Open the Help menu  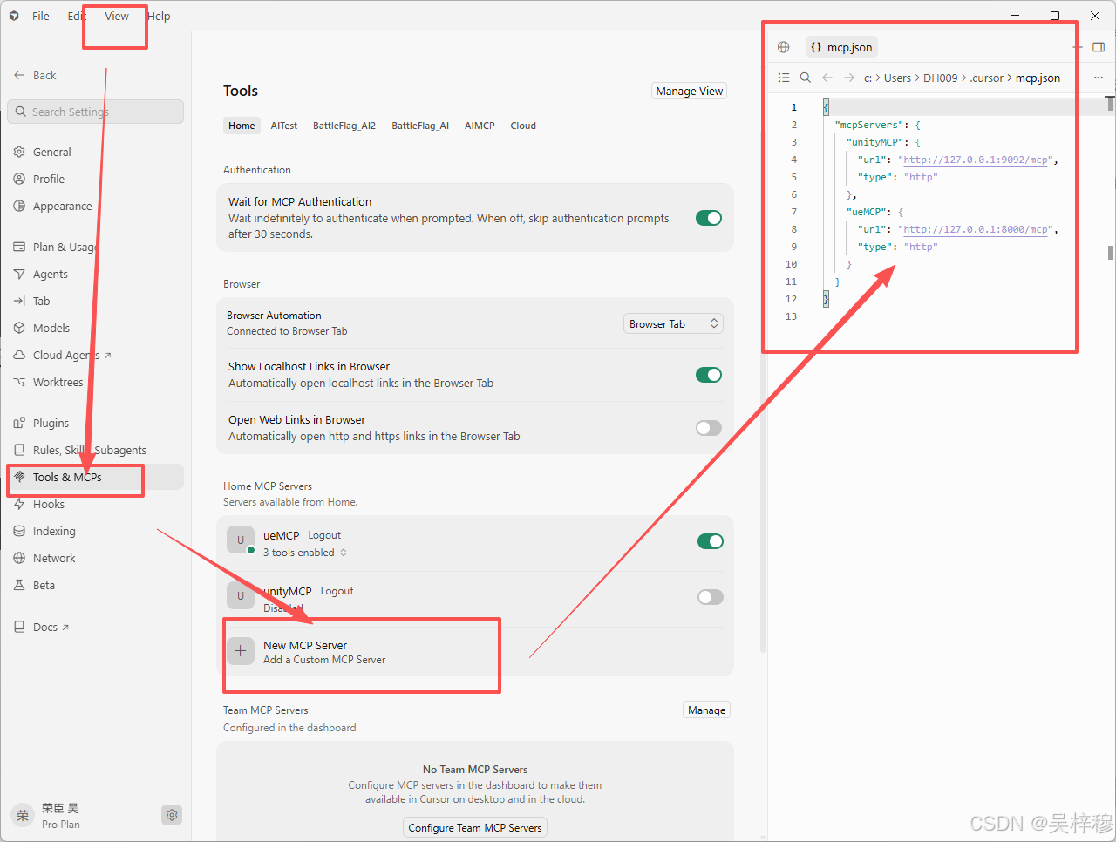[159, 16]
